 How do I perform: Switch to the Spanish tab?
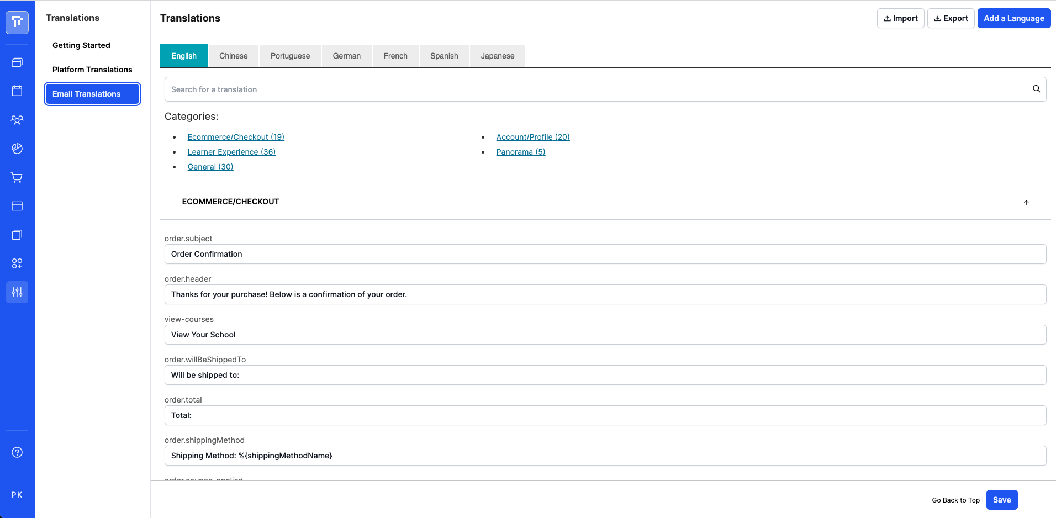click(444, 56)
